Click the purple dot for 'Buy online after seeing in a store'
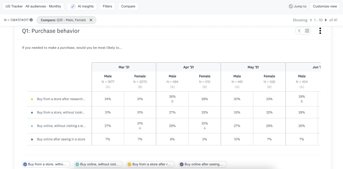Screen dimensions: 343x169 [32, 139]
